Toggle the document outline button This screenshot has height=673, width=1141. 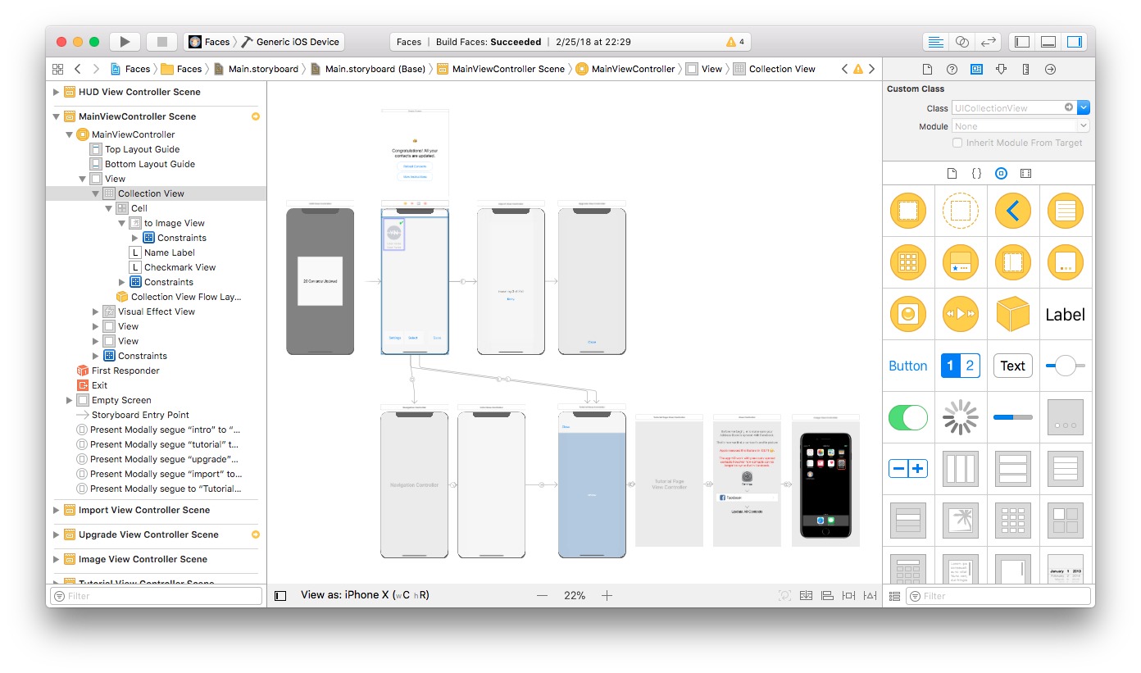pos(280,596)
